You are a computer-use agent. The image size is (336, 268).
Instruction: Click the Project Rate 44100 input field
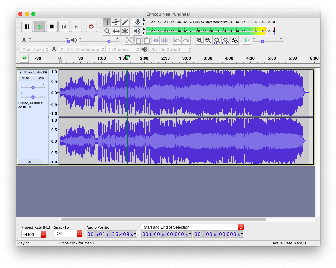click(x=31, y=234)
